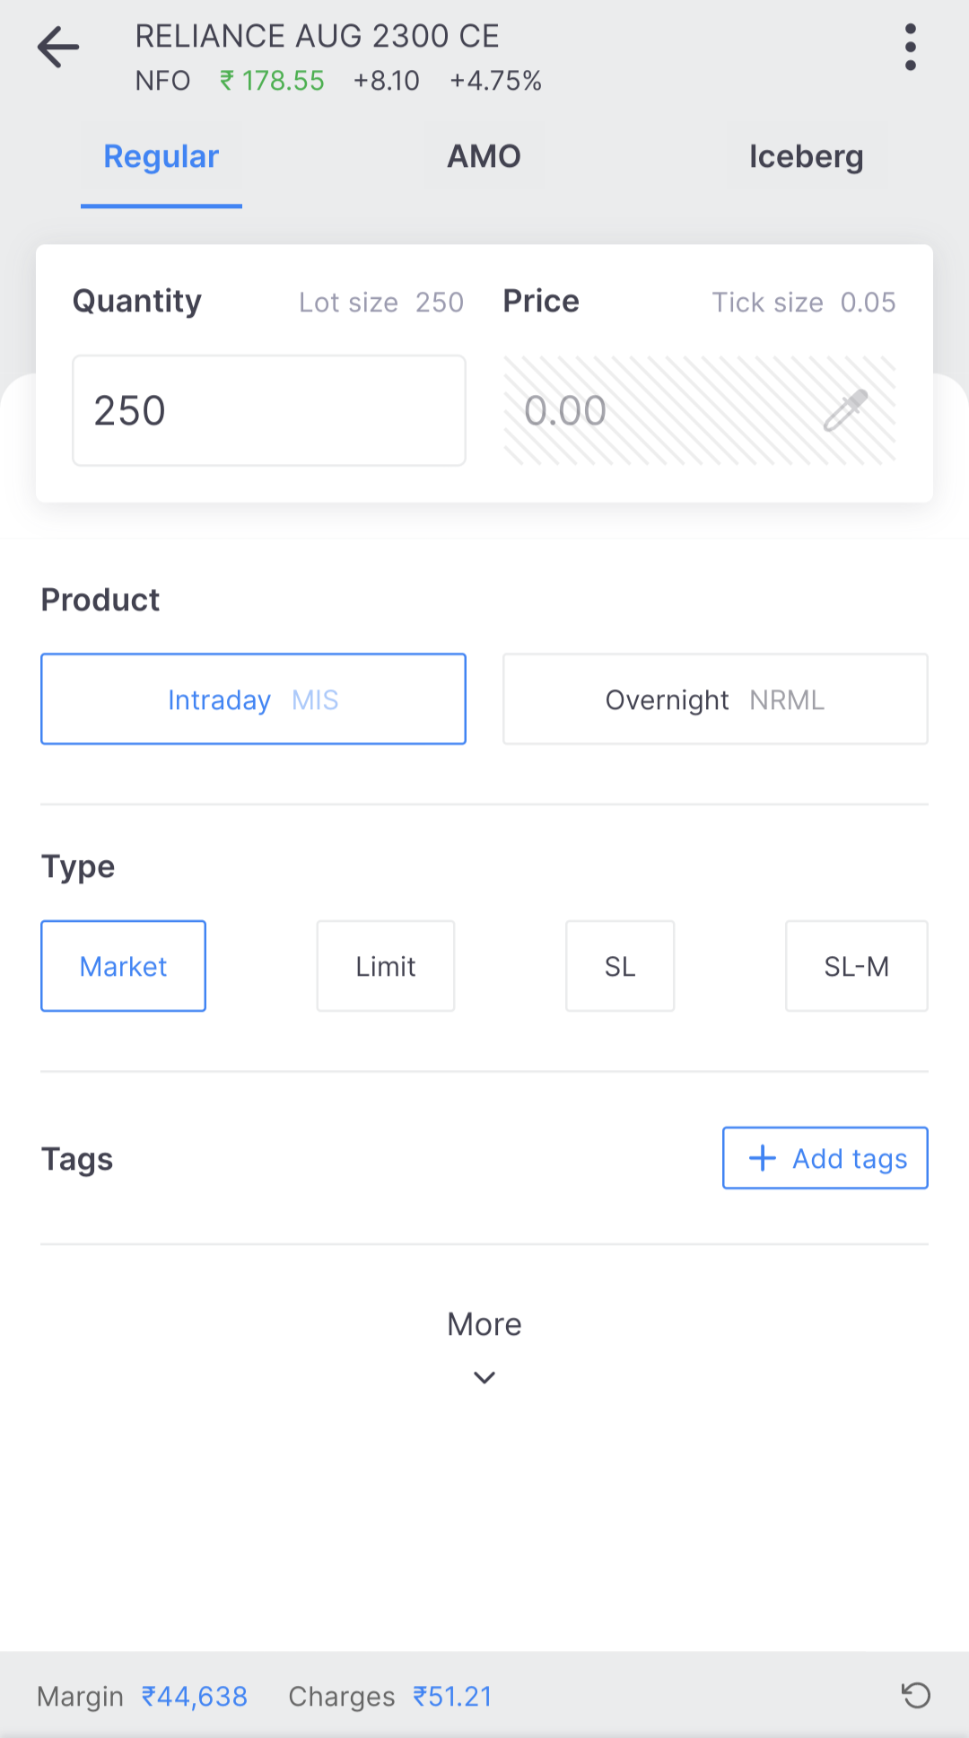Go back using the arrow icon
Screen dimensions: 969x1738
pyautogui.click(x=58, y=47)
